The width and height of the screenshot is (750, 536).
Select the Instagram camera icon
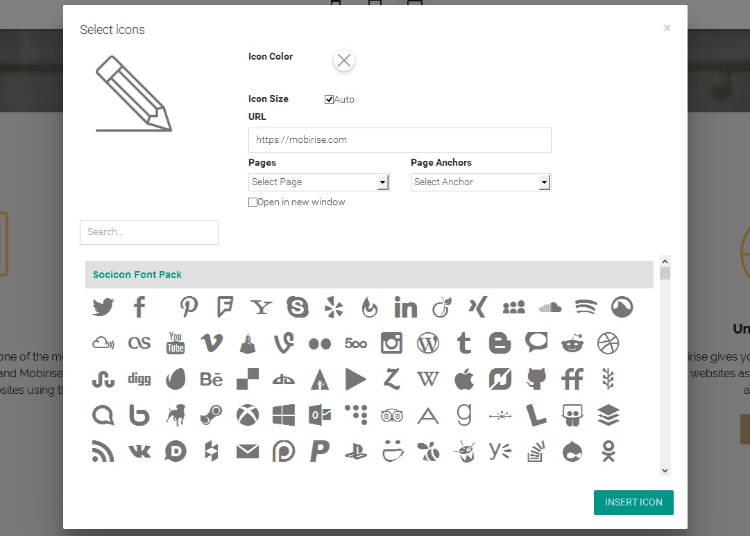click(x=392, y=343)
